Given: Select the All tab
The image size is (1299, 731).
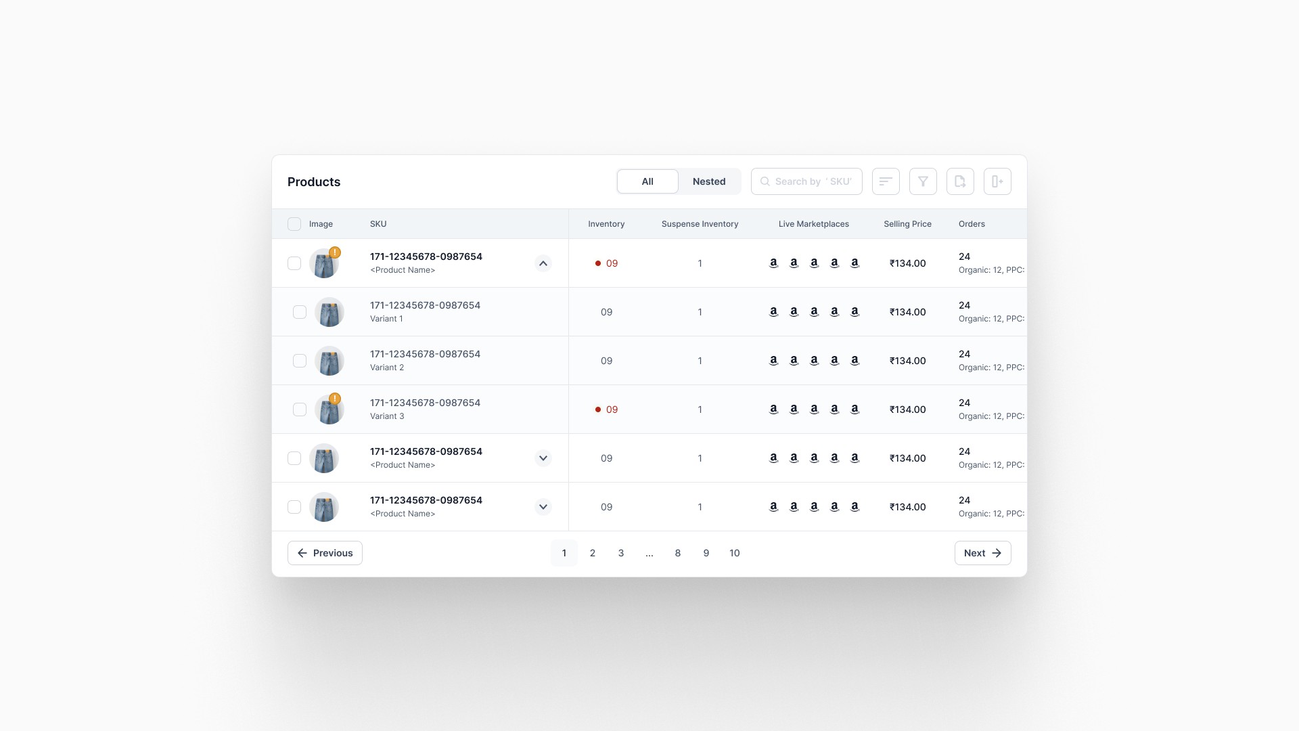Looking at the screenshot, I should 647,181.
